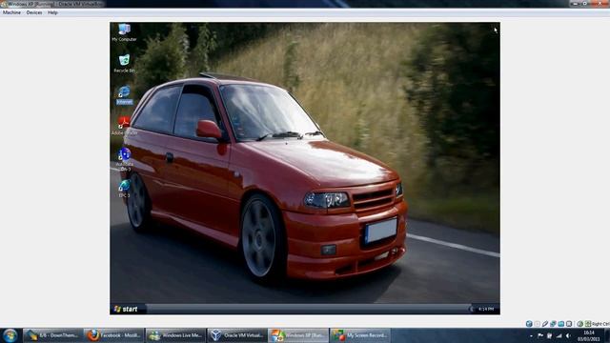610x343 pixels.
Task: Open Action Center flag tray icon
Action: coord(540,335)
